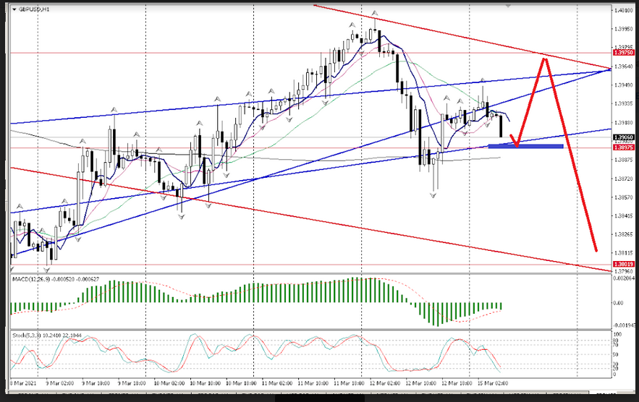Click the 1.38019 red price label
This screenshot has height=402, width=639.
click(622, 265)
